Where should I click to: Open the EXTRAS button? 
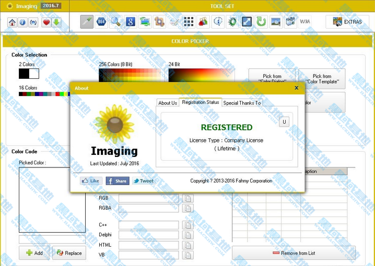tap(347, 22)
